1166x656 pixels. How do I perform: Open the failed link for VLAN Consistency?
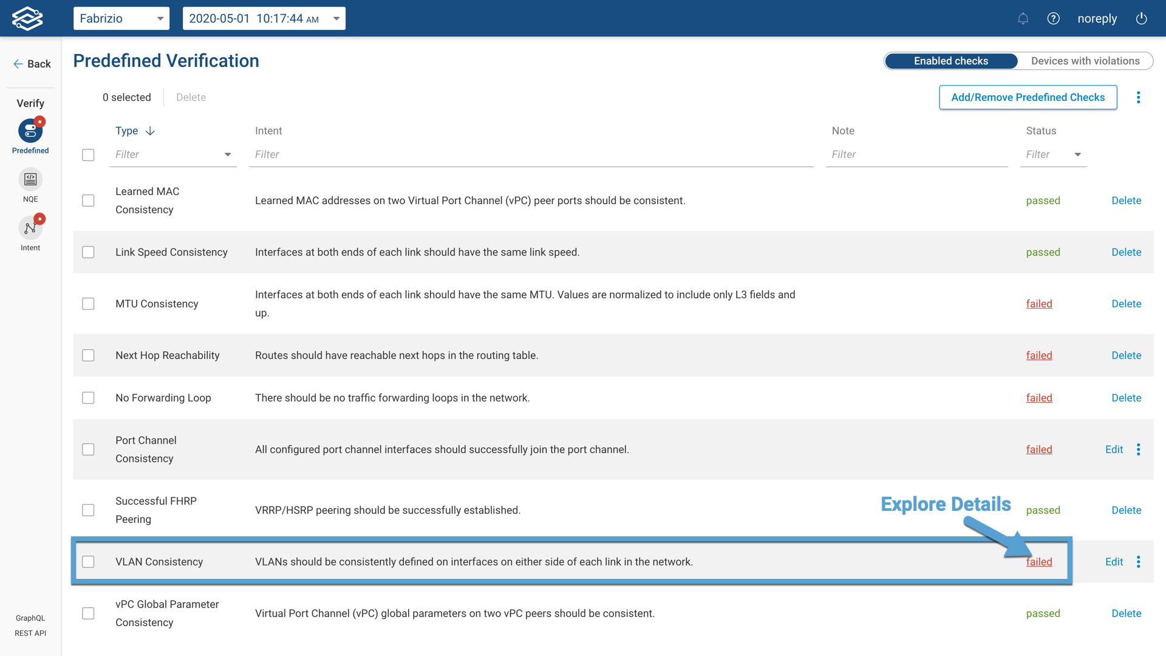(1039, 561)
